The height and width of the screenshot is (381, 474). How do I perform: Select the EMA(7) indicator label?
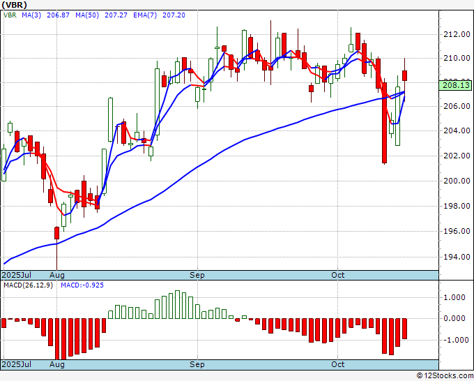(x=145, y=15)
